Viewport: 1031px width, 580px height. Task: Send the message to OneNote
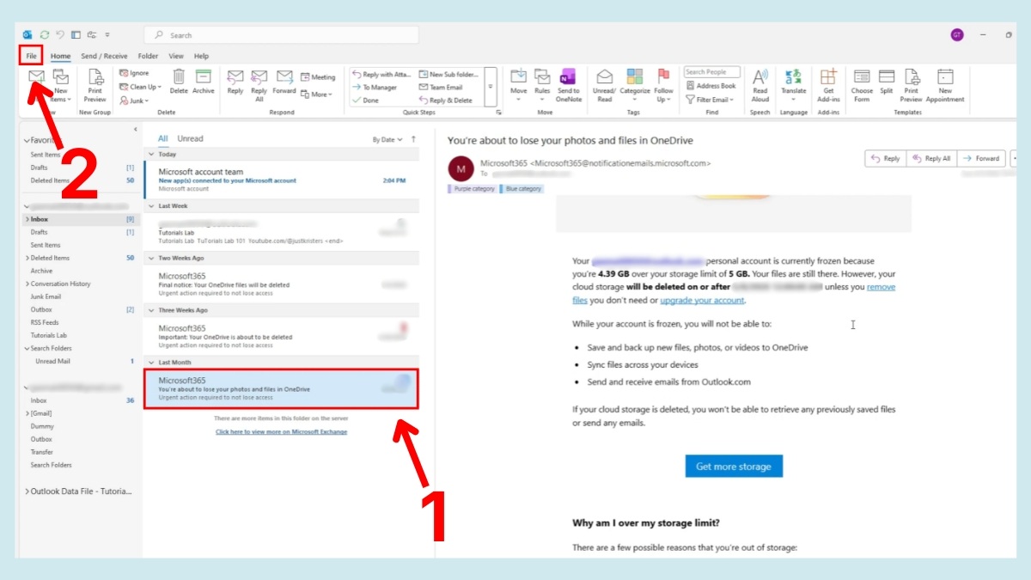point(568,84)
